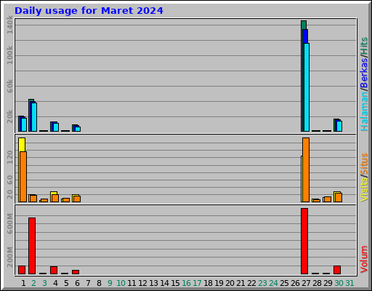Select day "7" on the date axis
The height and width of the screenshot is (291, 372).
pyautogui.click(x=88, y=283)
